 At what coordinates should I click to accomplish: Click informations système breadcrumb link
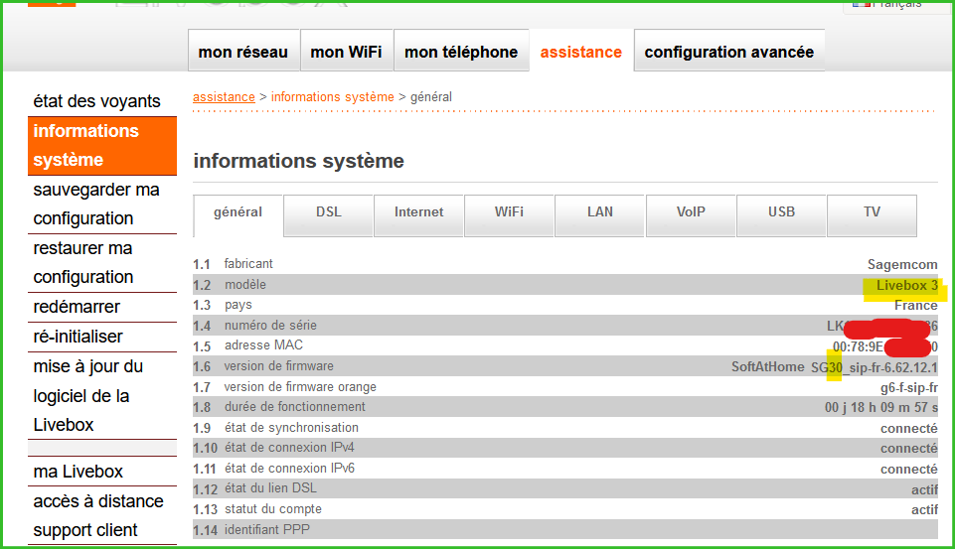click(333, 96)
